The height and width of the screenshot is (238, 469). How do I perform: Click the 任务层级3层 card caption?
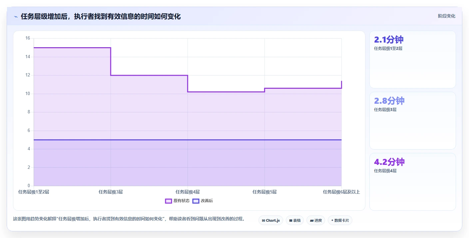pyautogui.click(x=385, y=110)
